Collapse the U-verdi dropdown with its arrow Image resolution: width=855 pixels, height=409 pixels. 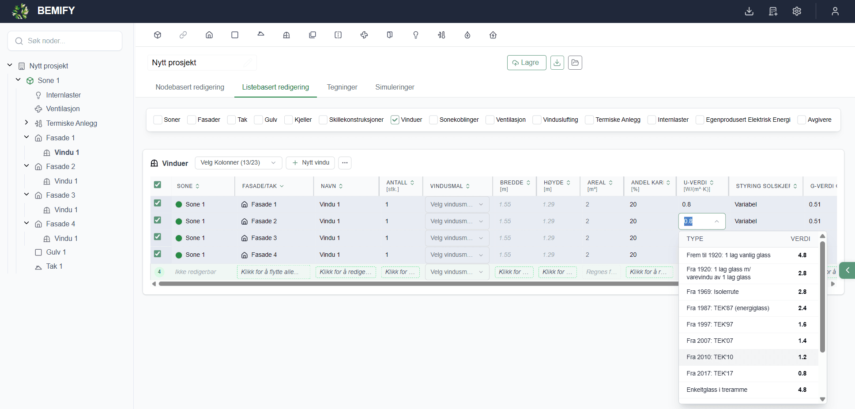[717, 221]
